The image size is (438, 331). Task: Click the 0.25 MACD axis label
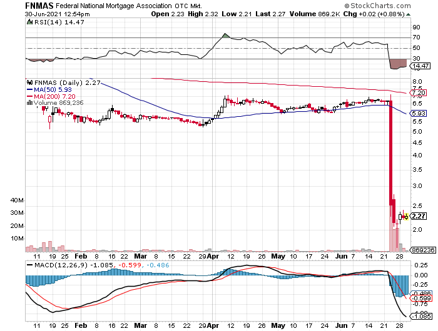point(421,265)
